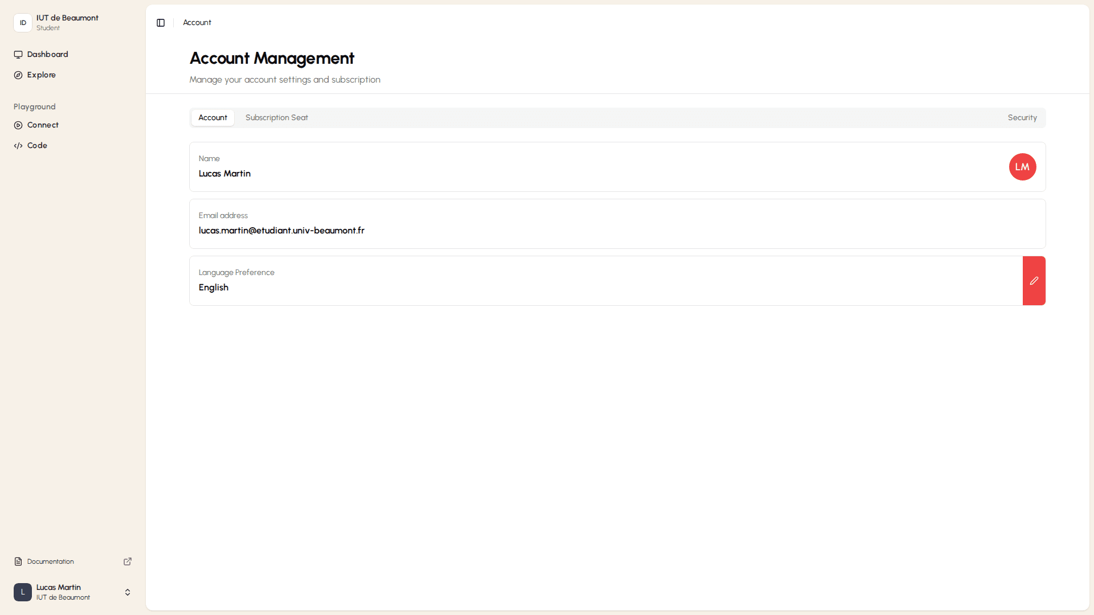Click the ID organization badge icon
1094x615 pixels.
click(x=23, y=23)
